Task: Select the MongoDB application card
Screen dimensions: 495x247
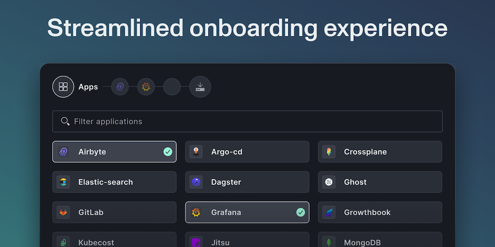Action: pos(380,240)
